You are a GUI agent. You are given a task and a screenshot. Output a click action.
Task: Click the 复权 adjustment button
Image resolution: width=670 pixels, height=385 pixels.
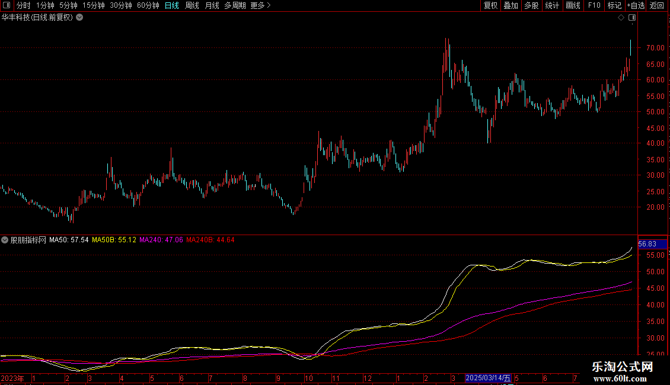pos(490,5)
